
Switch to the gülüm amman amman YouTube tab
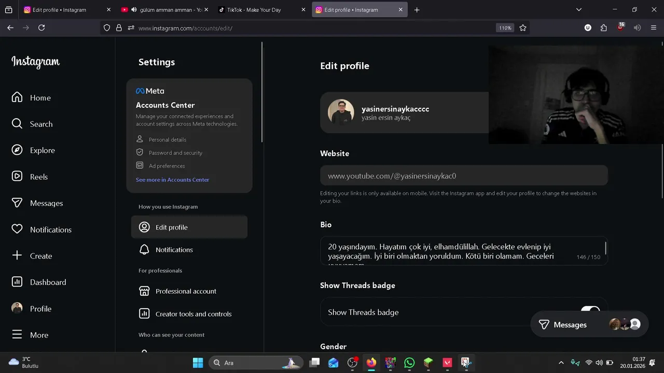tap(163, 10)
